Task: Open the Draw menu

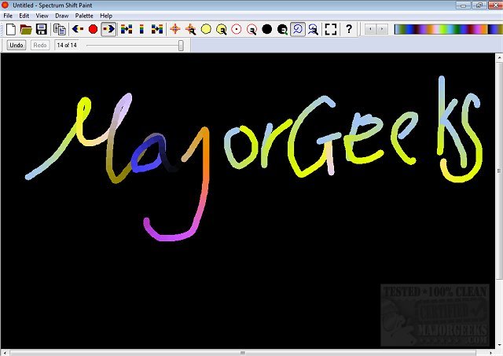Action: pyautogui.click(x=61, y=16)
